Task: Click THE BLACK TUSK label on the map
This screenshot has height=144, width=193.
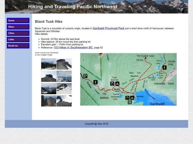Action: pyautogui.click(x=145, y=56)
